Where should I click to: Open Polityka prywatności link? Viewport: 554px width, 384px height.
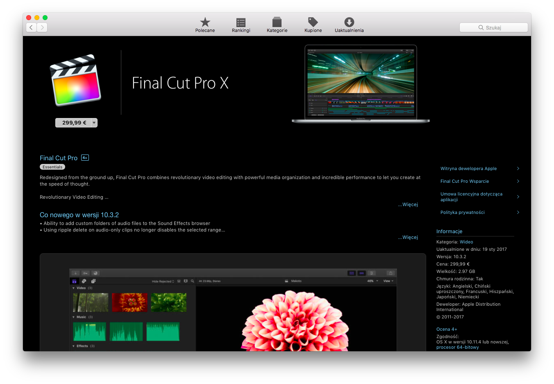462,212
